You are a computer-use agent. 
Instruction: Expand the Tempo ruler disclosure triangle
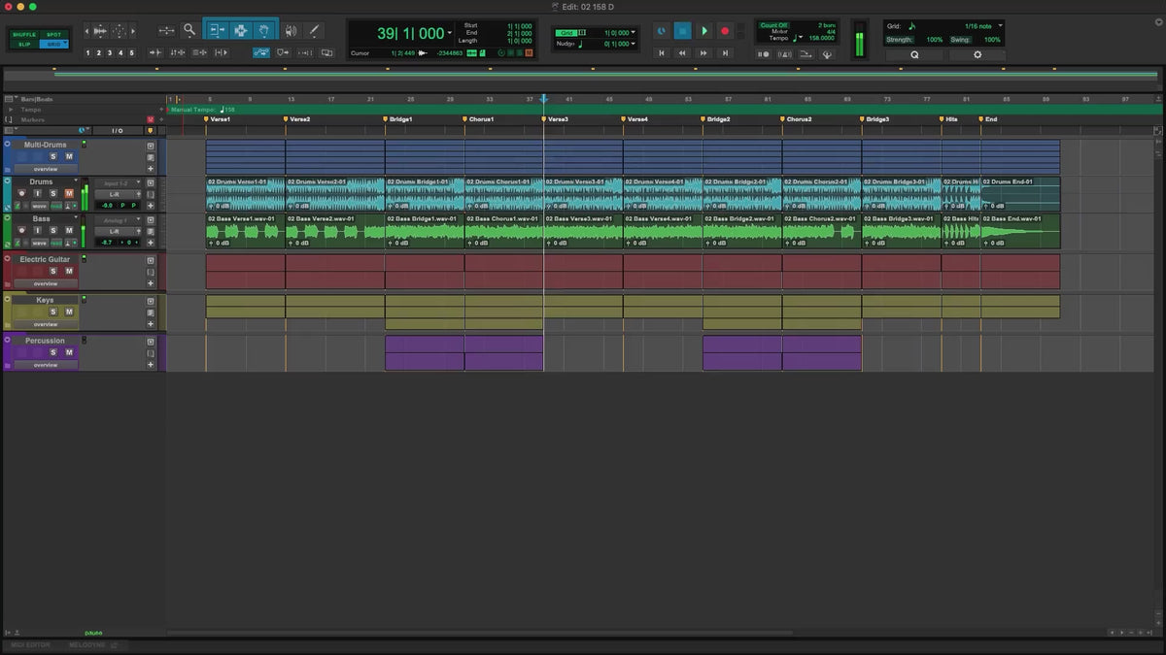9,110
